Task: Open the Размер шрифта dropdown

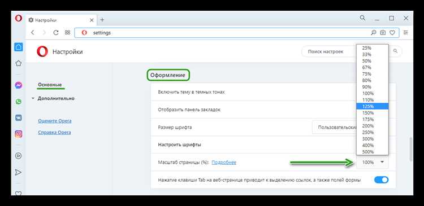Action: (335, 127)
